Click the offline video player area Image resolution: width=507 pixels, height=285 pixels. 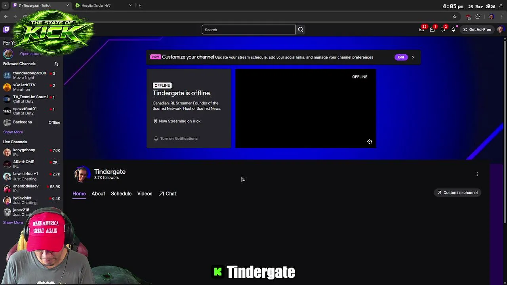306,108
